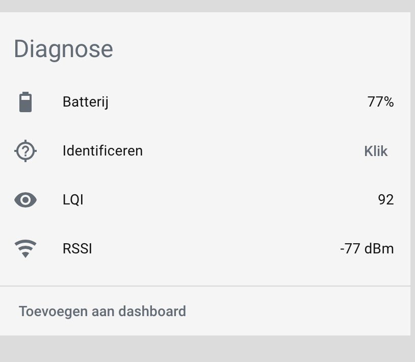
Task: Click the crosshair identify icon
Action: tap(25, 151)
